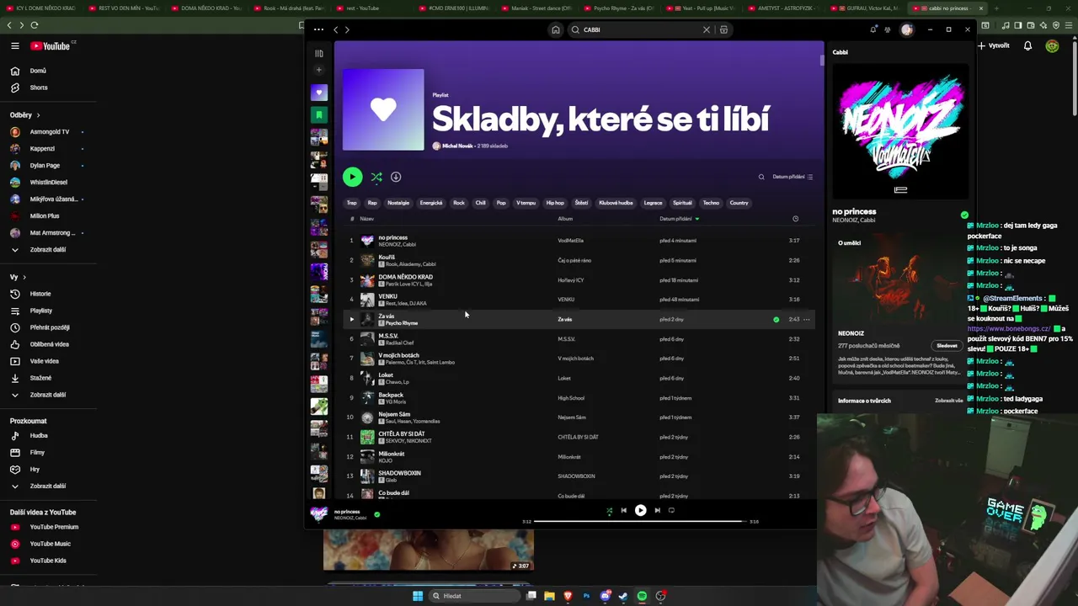Open YouTube hamburger guide menu
Screen dimensions: 1078x606
[14, 46]
